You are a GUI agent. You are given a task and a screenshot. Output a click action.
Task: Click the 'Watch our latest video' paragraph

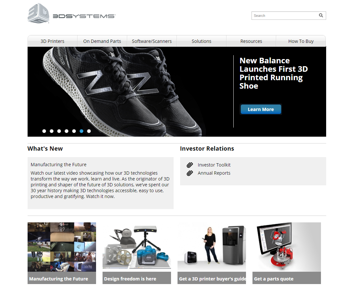pyautogui.click(x=100, y=185)
